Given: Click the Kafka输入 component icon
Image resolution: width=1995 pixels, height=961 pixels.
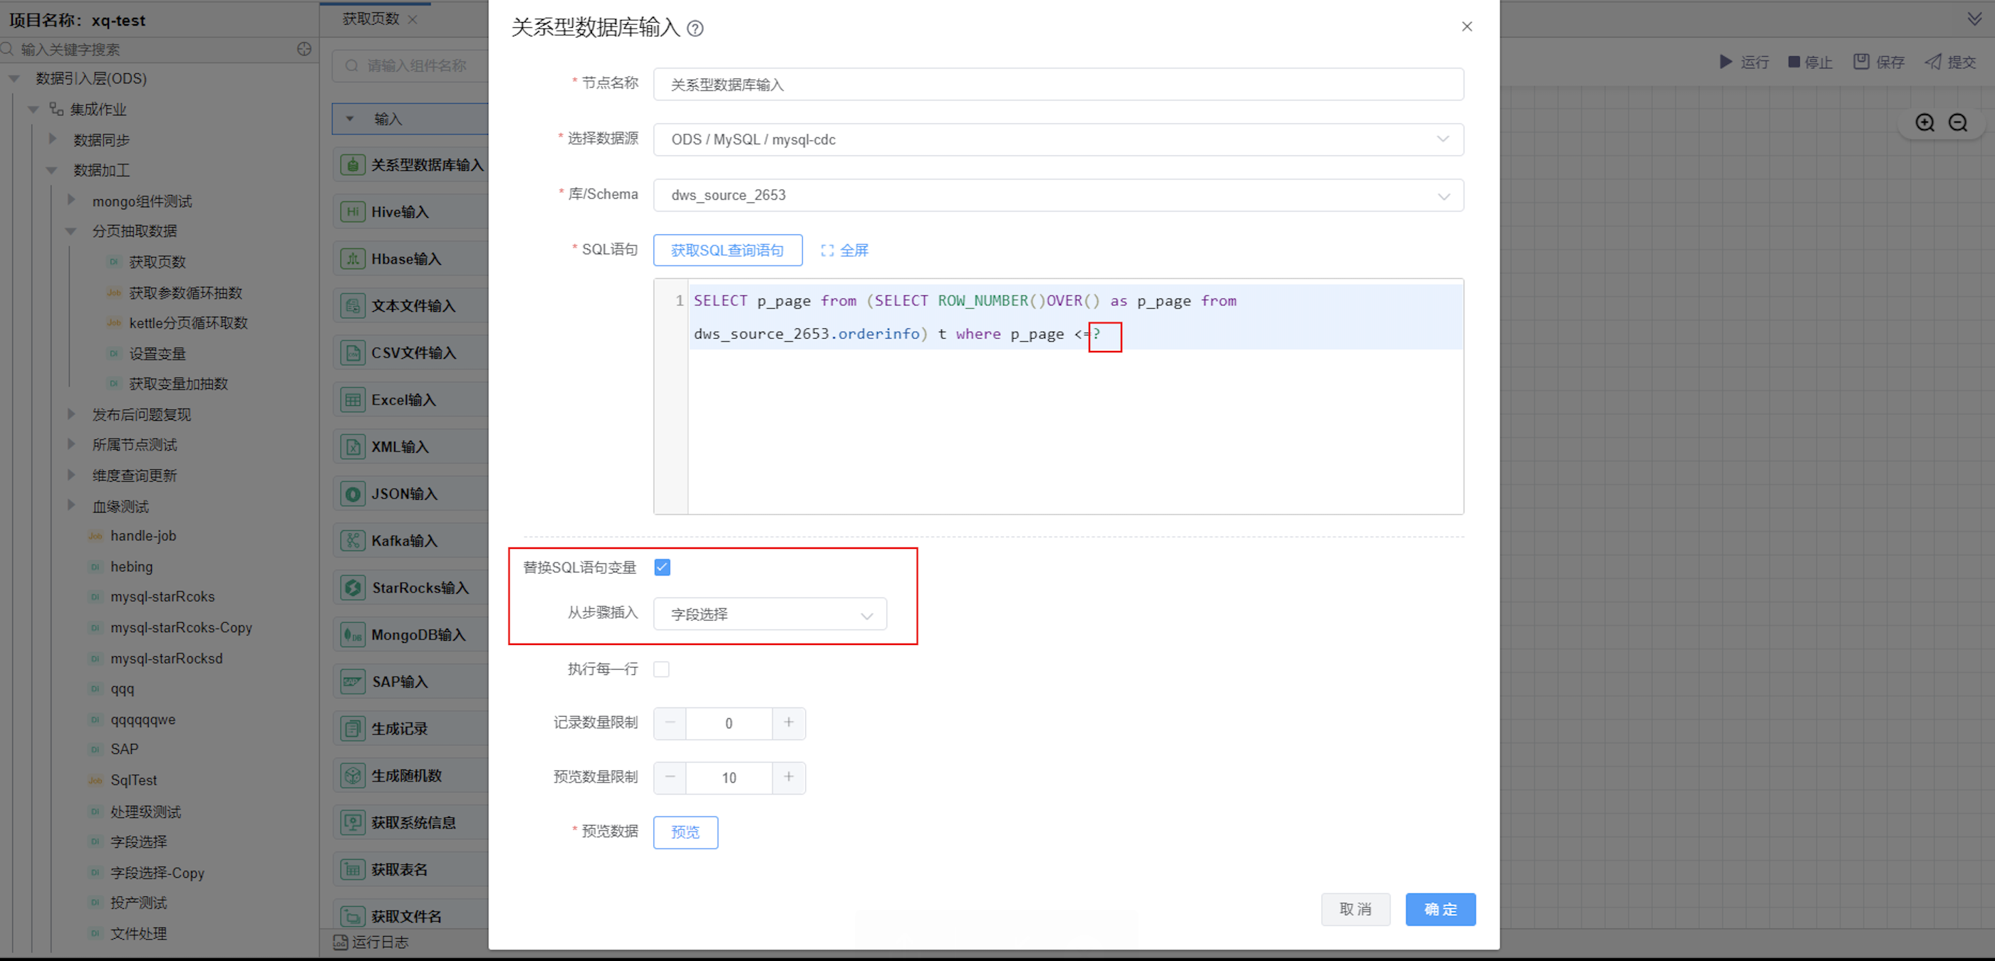Looking at the screenshot, I should (353, 541).
